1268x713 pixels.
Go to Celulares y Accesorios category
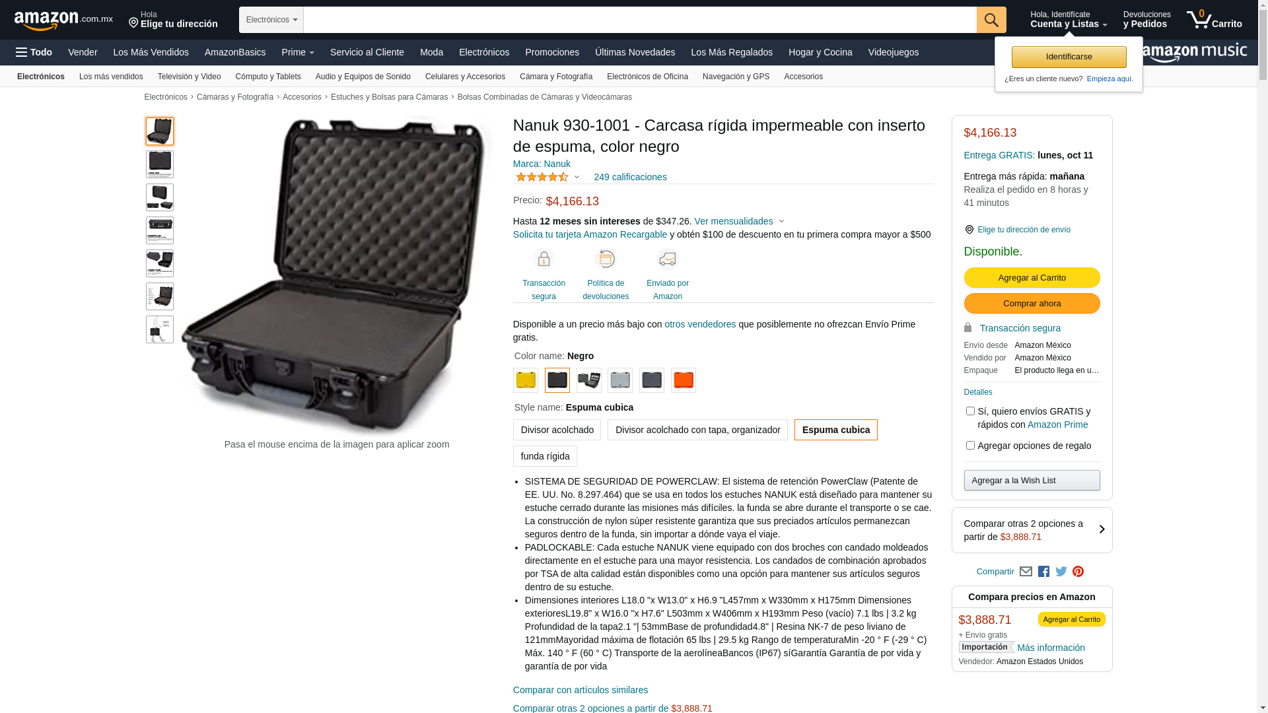pyautogui.click(x=465, y=77)
